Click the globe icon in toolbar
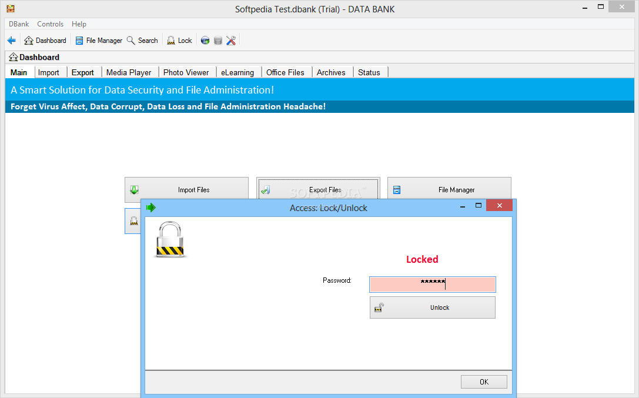This screenshot has width=639, height=398. [205, 41]
